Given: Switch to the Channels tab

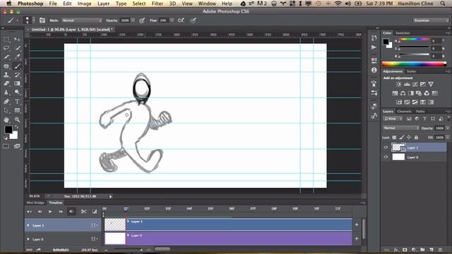Looking at the screenshot, I should point(404,111).
